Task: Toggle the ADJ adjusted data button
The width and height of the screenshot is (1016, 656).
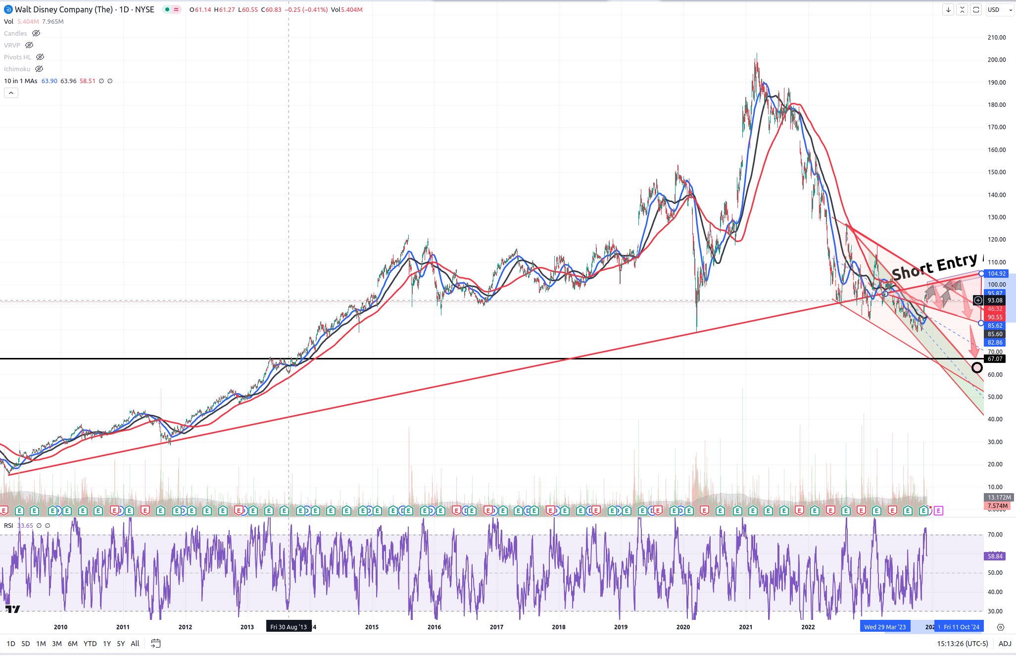Action: click(x=1005, y=644)
